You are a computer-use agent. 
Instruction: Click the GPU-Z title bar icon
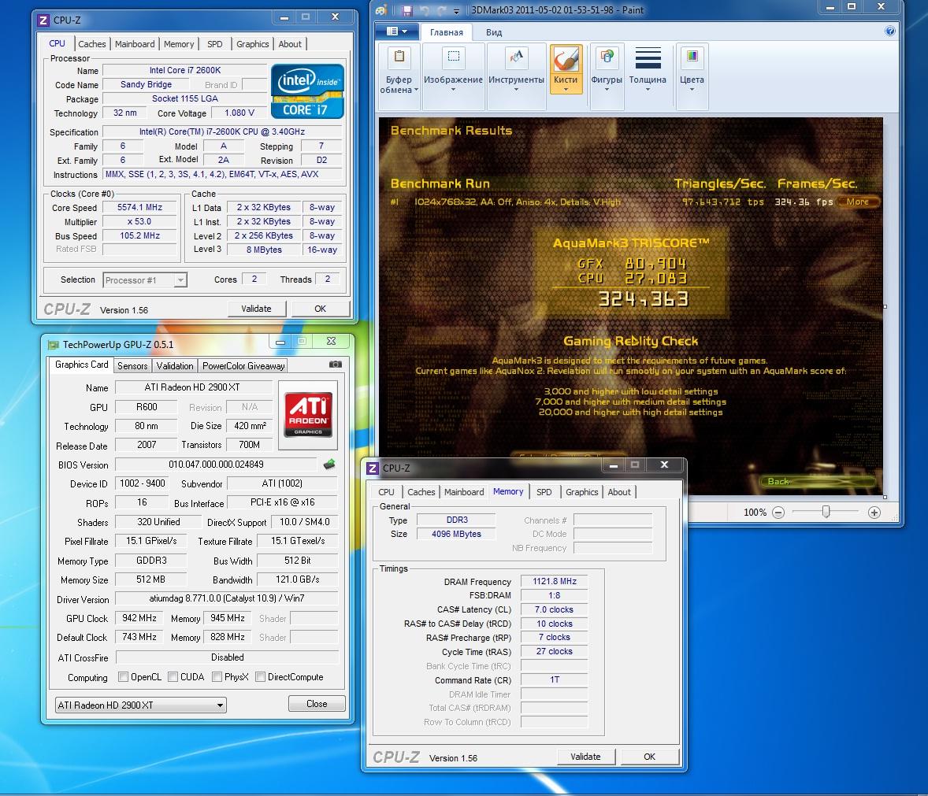tap(54, 344)
